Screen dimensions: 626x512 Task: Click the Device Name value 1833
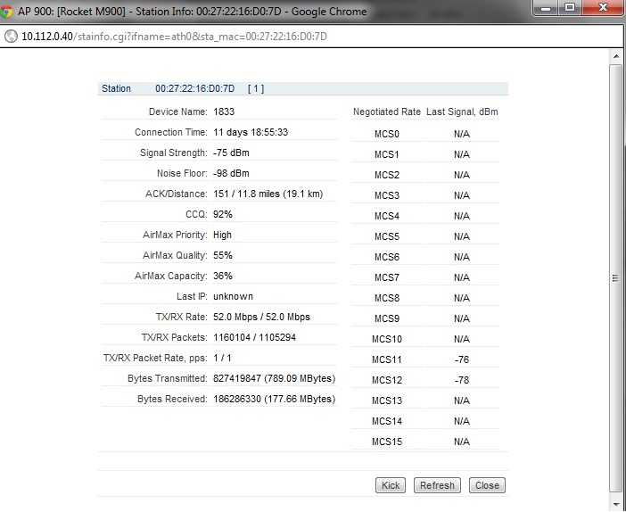pos(224,111)
